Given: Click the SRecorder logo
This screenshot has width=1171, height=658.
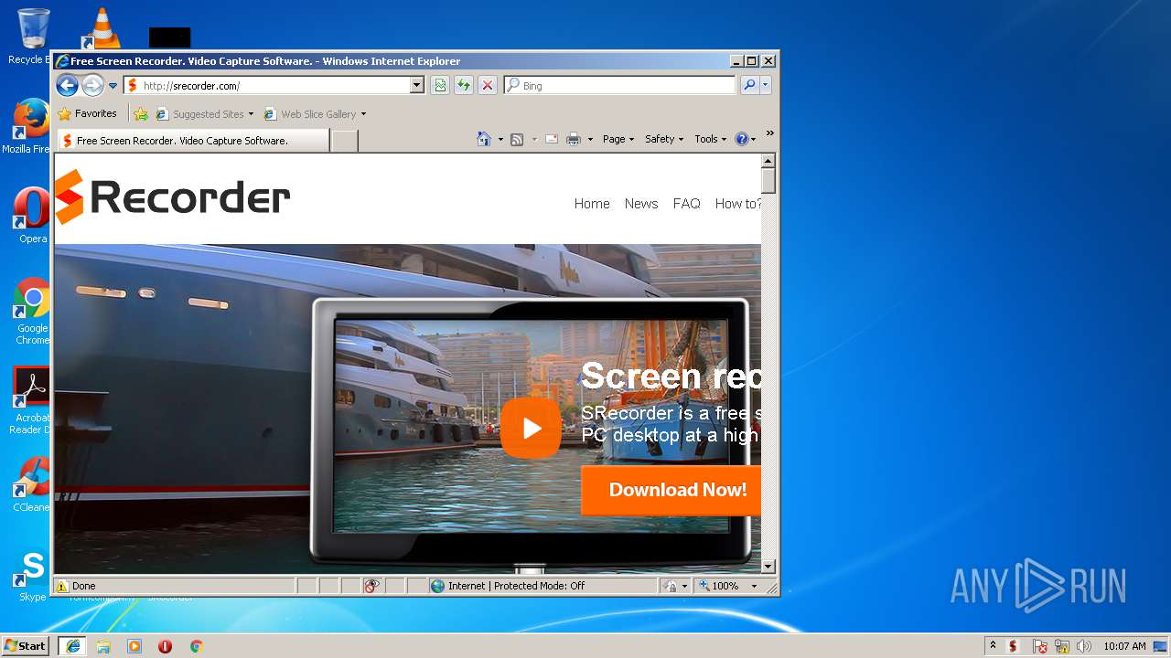Looking at the screenshot, I should (172, 196).
